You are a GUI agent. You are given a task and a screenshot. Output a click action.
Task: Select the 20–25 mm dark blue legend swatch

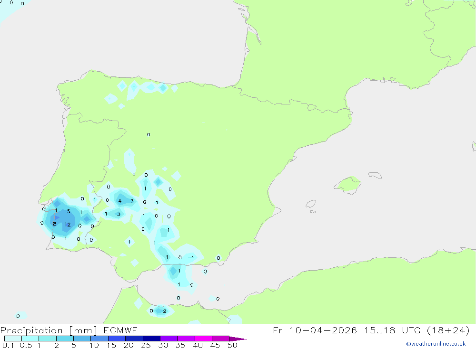point(134,339)
